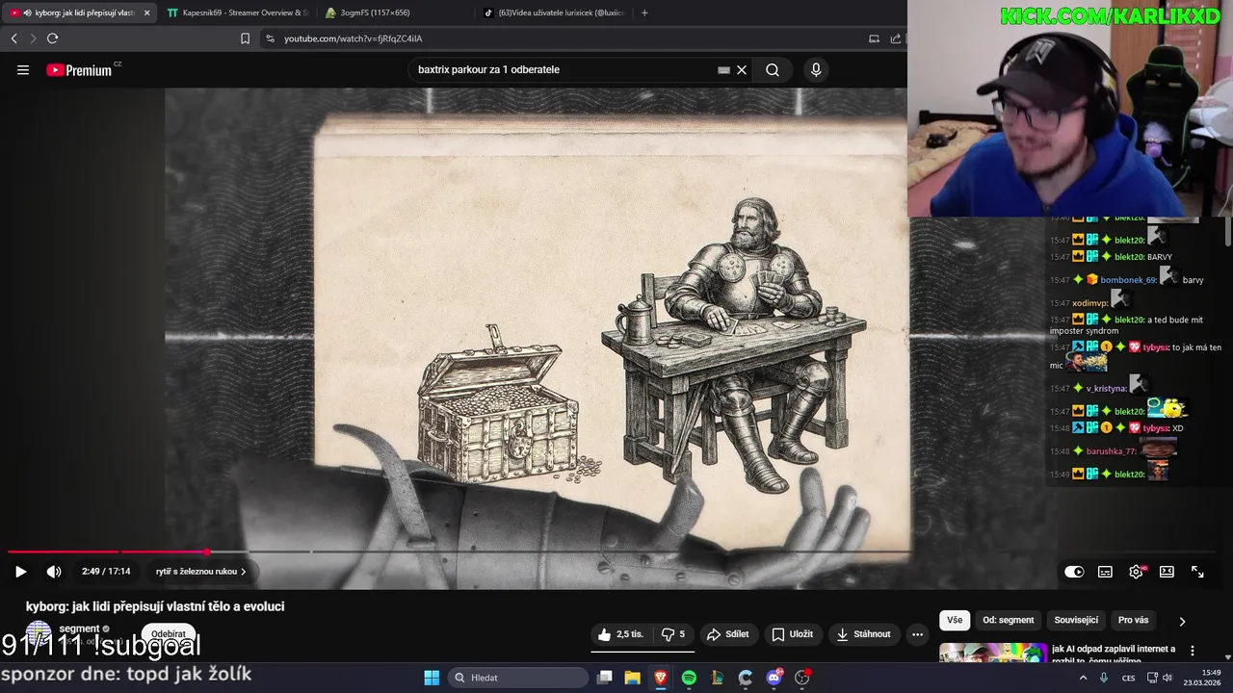Play the paused video
Screen dimensions: 1233x693
[x=20, y=572]
